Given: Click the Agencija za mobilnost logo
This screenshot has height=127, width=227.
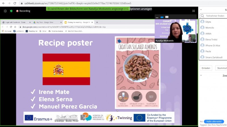Looking at the screenshot, I should tap(92, 117).
